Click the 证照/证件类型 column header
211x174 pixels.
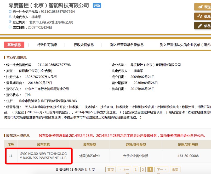(136, 145)
